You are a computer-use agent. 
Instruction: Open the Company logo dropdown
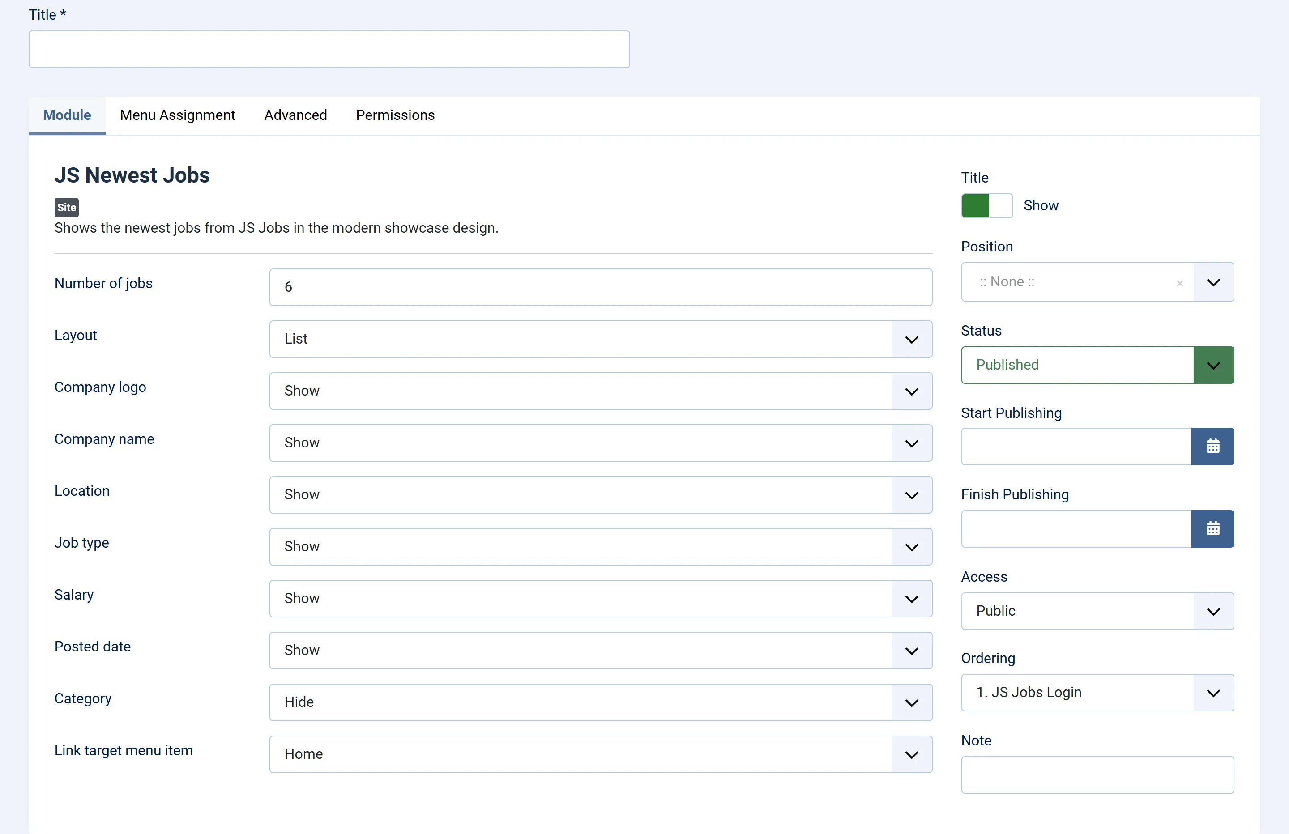click(600, 391)
